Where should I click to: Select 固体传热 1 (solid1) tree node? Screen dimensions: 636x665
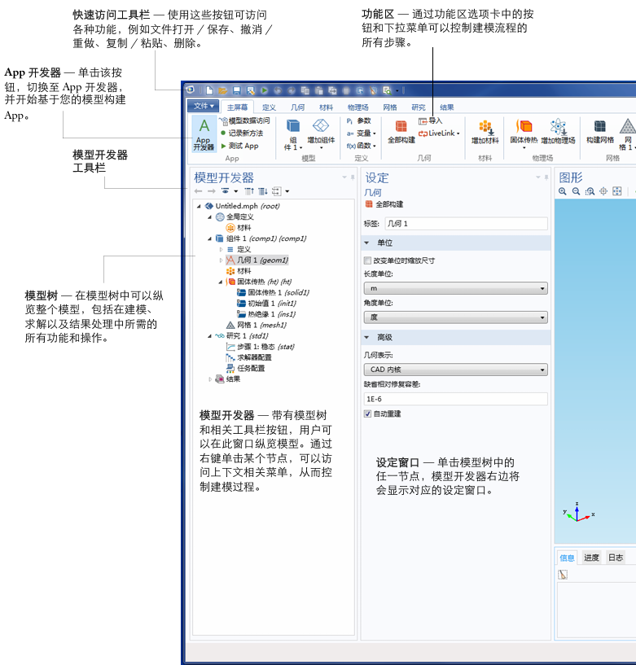(x=273, y=293)
